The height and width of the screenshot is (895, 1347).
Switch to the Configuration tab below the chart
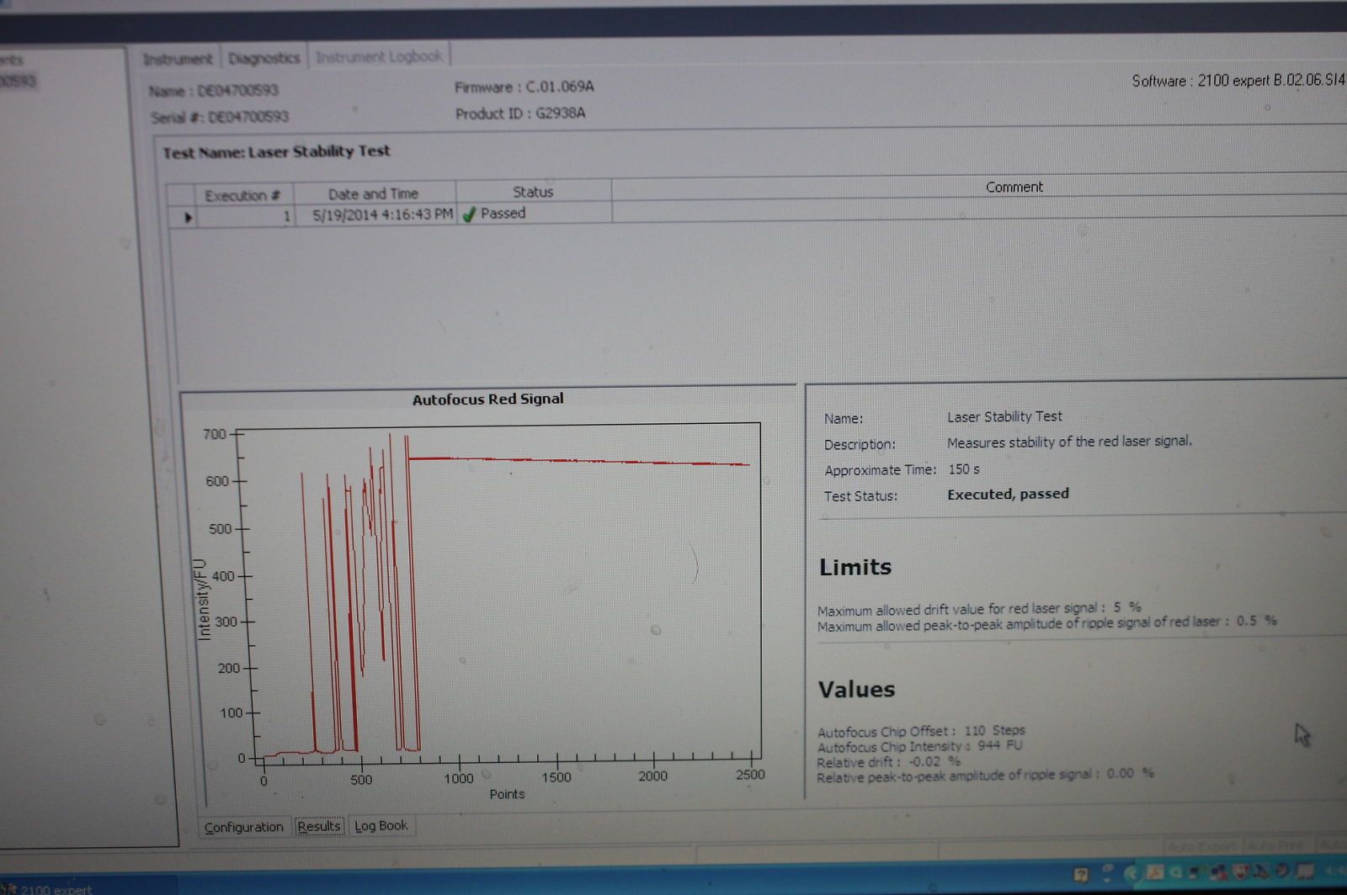tap(244, 827)
